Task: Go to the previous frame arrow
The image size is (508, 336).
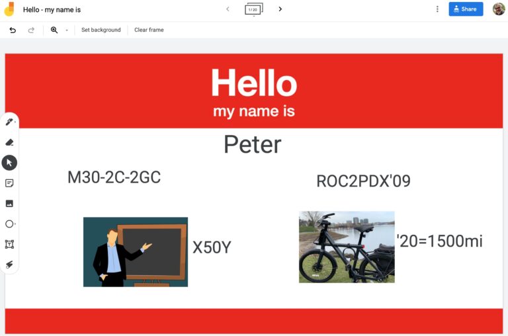Action: tap(228, 9)
